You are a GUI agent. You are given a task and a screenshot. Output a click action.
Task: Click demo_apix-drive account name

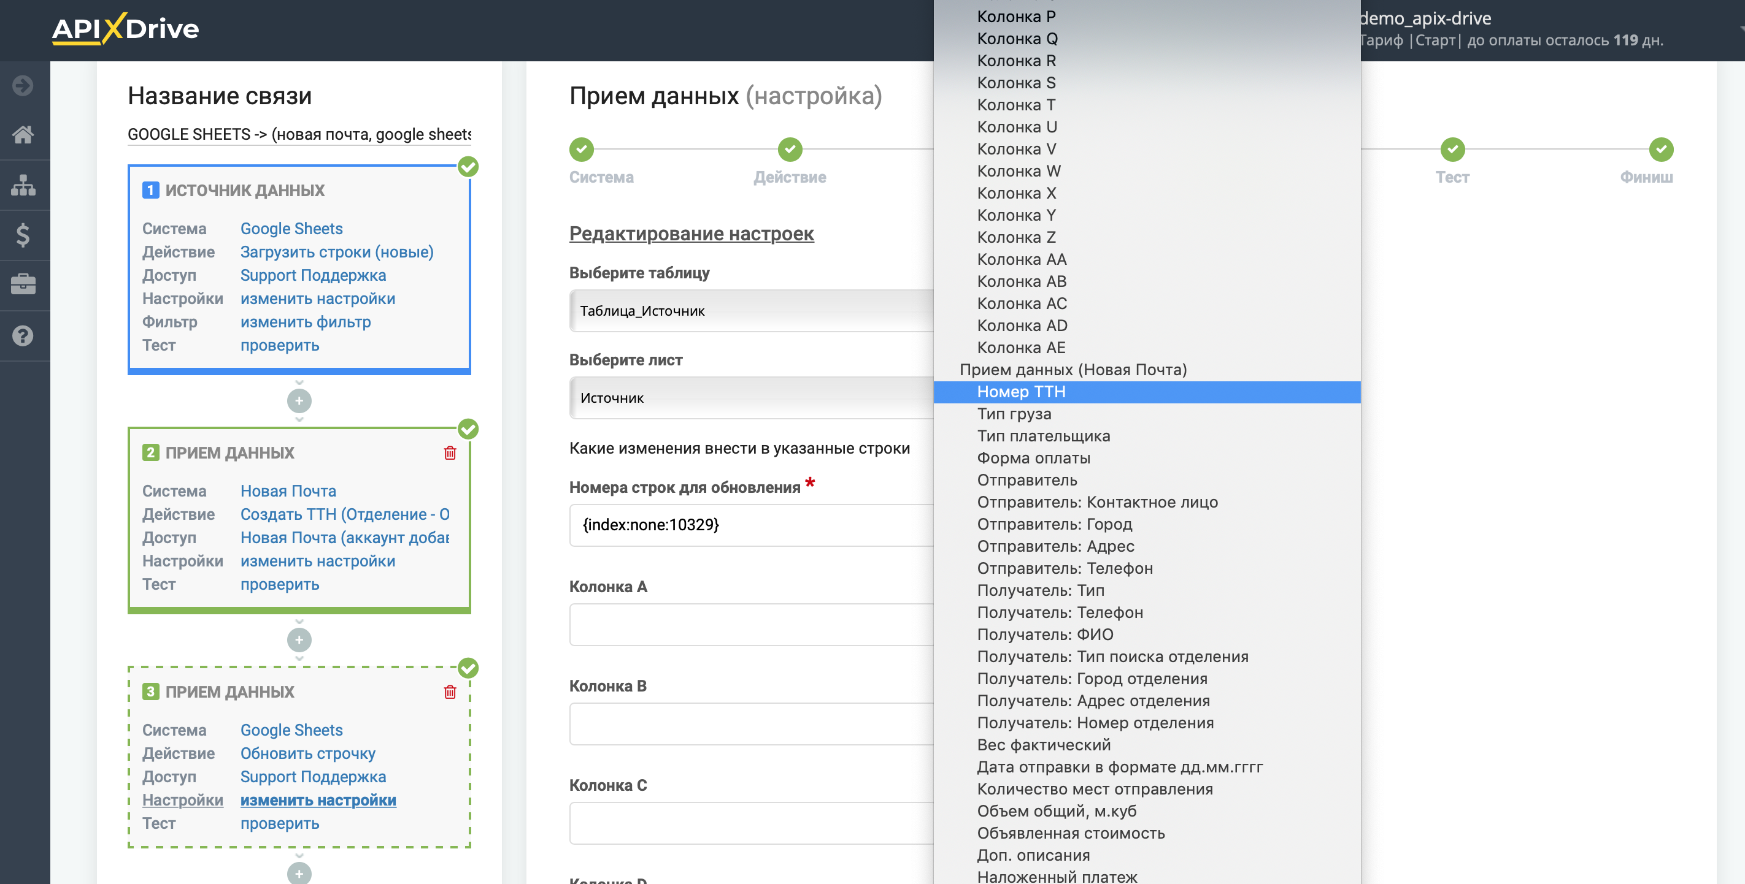click(x=1426, y=18)
